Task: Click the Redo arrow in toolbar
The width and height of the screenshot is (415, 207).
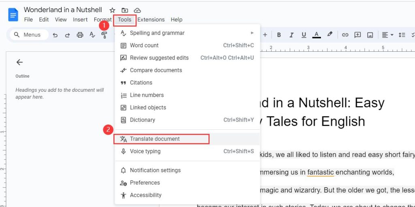Action: (x=68, y=35)
